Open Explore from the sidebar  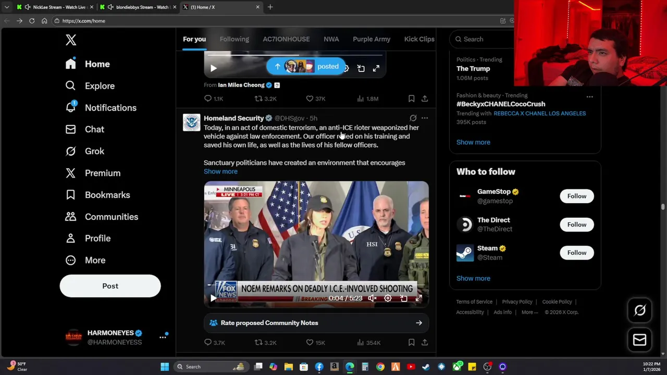[90, 86]
